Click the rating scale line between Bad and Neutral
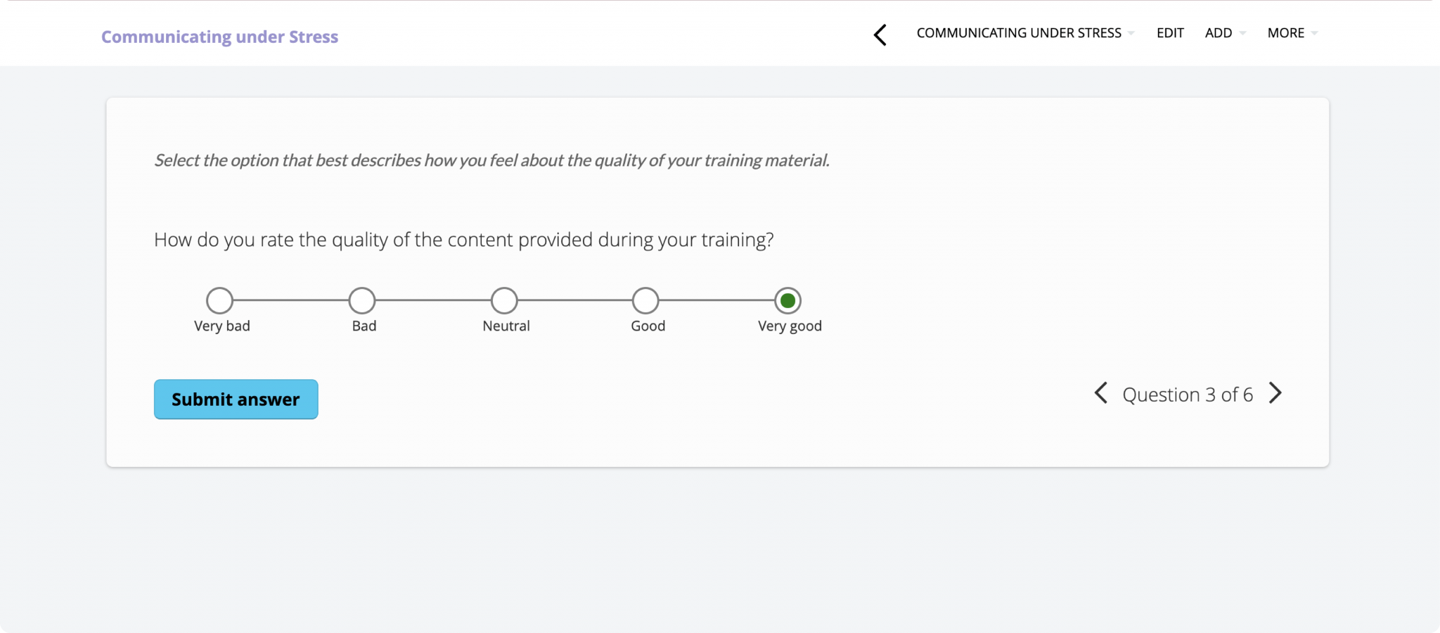 coord(433,300)
